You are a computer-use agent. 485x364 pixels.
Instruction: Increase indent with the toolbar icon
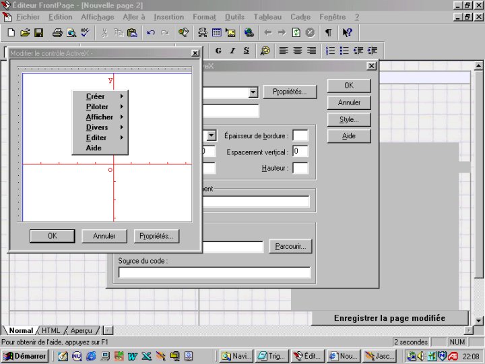coord(373,51)
